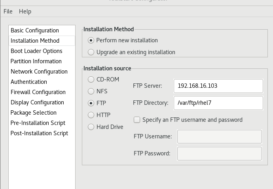273x189 pixels.
Task: Select Perform new installation option
Action: (x=91, y=40)
